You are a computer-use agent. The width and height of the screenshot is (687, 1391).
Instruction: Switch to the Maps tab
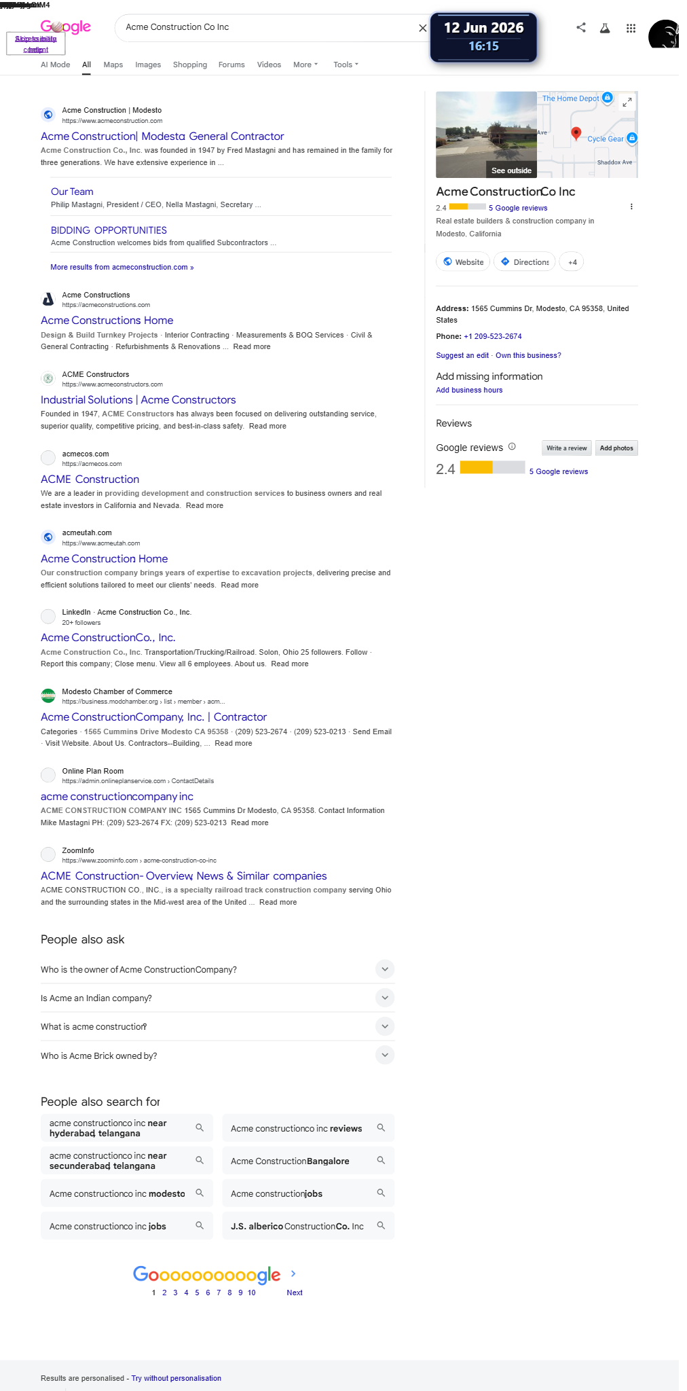pos(113,65)
